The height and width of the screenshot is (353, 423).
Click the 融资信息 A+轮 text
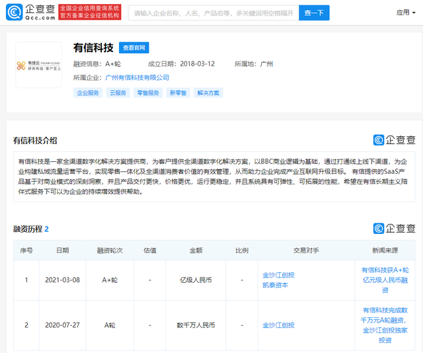point(97,64)
